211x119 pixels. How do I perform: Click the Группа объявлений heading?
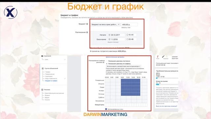pyautogui.click(x=51, y=68)
